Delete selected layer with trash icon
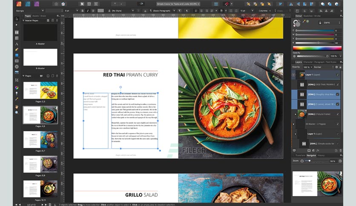The height and width of the screenshot is (206, 356). 341,150
